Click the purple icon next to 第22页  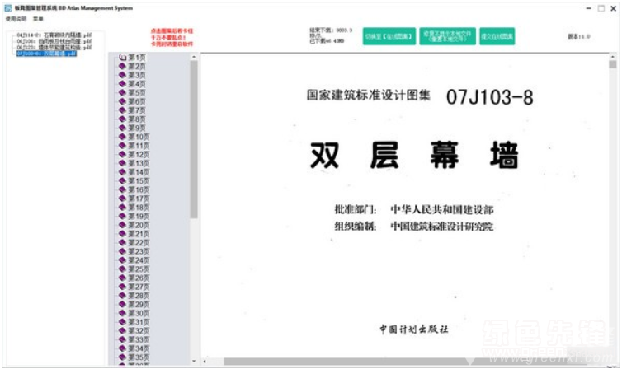pyautogui.click(x=123, y=243)
